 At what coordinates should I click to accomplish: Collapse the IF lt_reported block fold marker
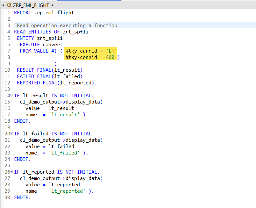[11, 171]
